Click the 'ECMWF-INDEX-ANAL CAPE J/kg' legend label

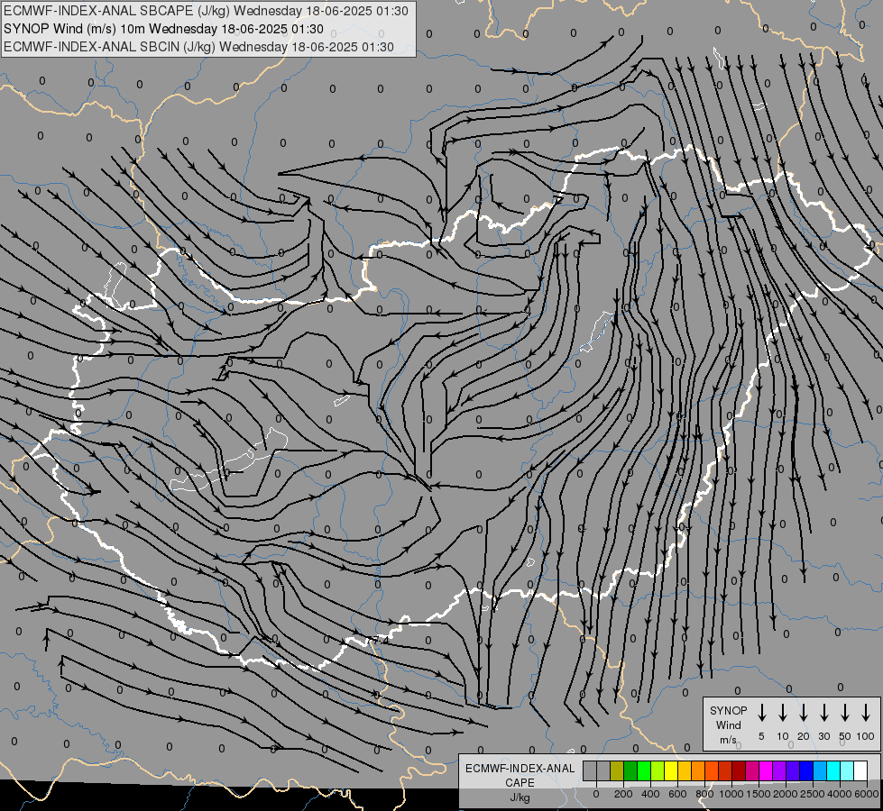[x=520, y=782]
